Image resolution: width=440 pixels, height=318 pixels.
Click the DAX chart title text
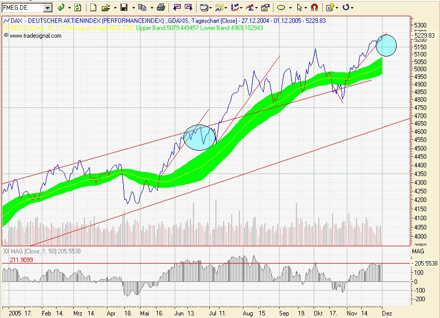point(168,21)
